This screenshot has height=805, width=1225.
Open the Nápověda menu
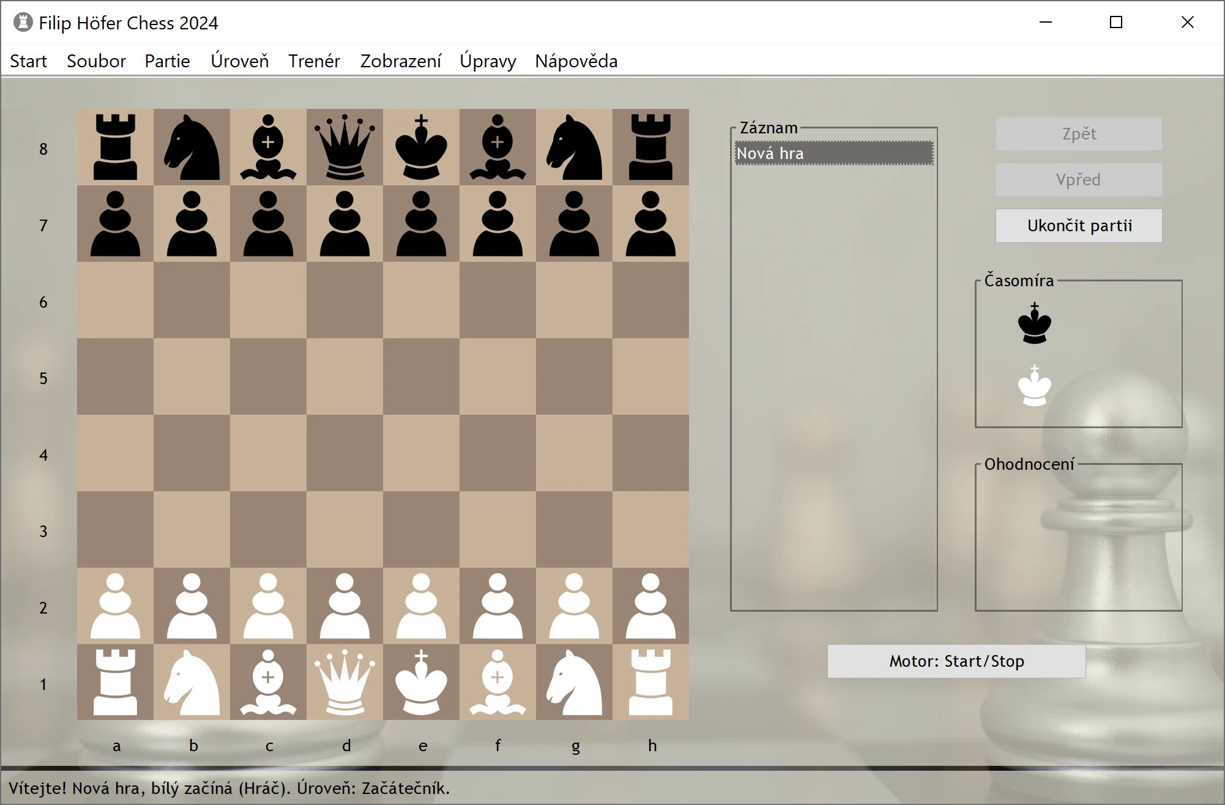[x=576, y=61]
